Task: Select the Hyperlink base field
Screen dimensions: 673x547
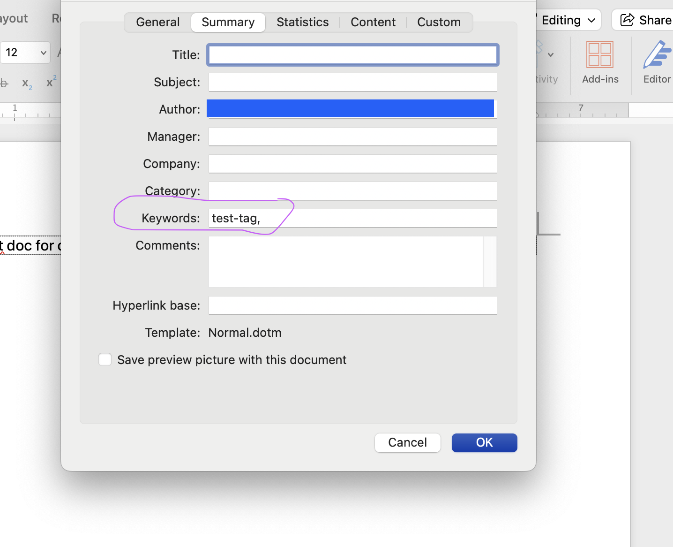Action: [x=352, y=305]
